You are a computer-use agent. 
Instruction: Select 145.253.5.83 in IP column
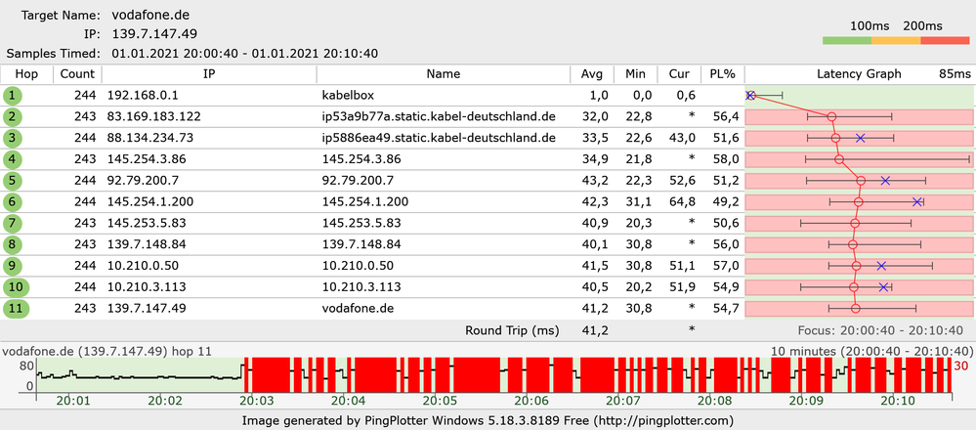tap(147, 224)
